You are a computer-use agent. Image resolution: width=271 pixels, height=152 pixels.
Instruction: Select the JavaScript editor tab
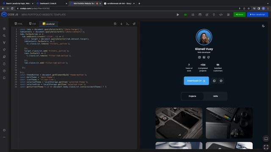tap(49, 24)
